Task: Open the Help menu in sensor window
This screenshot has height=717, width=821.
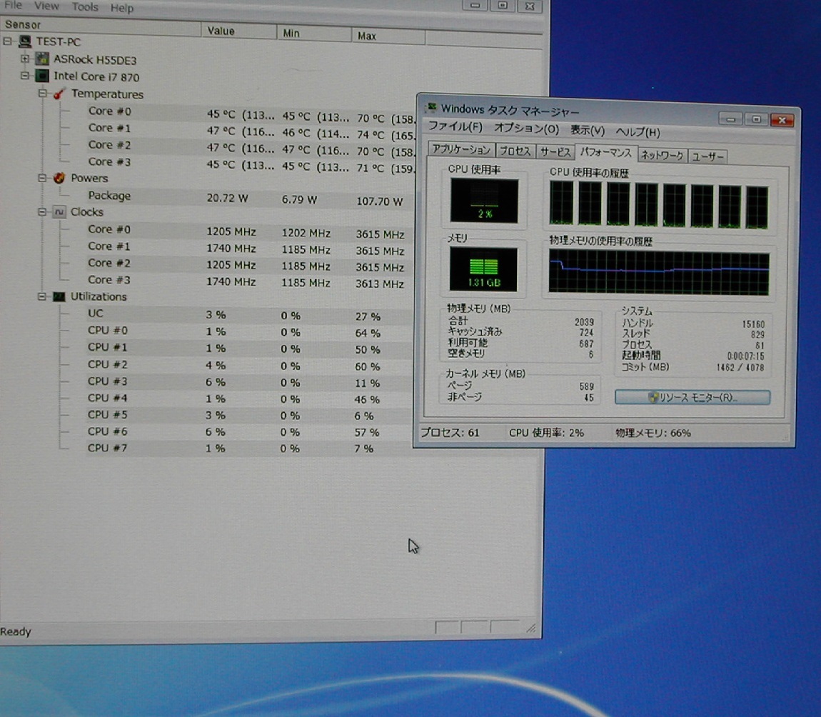Action: click(121, 8)
